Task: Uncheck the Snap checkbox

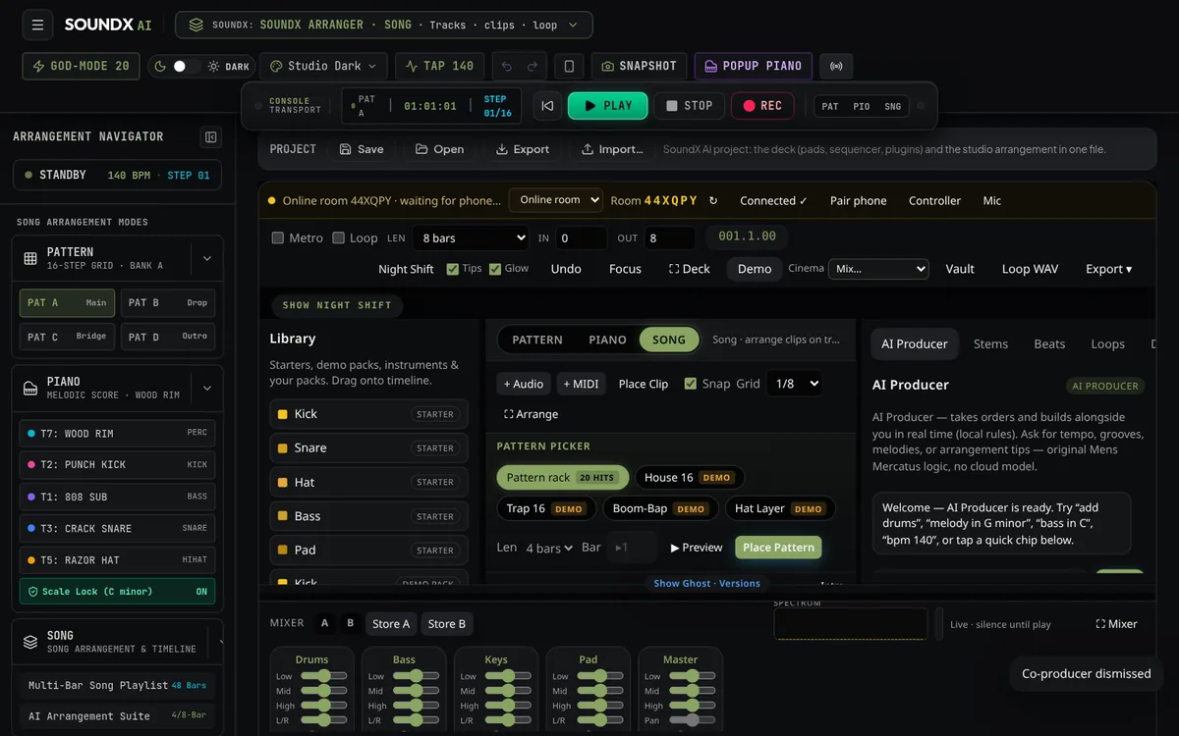Action: click(x=691, y=384)
